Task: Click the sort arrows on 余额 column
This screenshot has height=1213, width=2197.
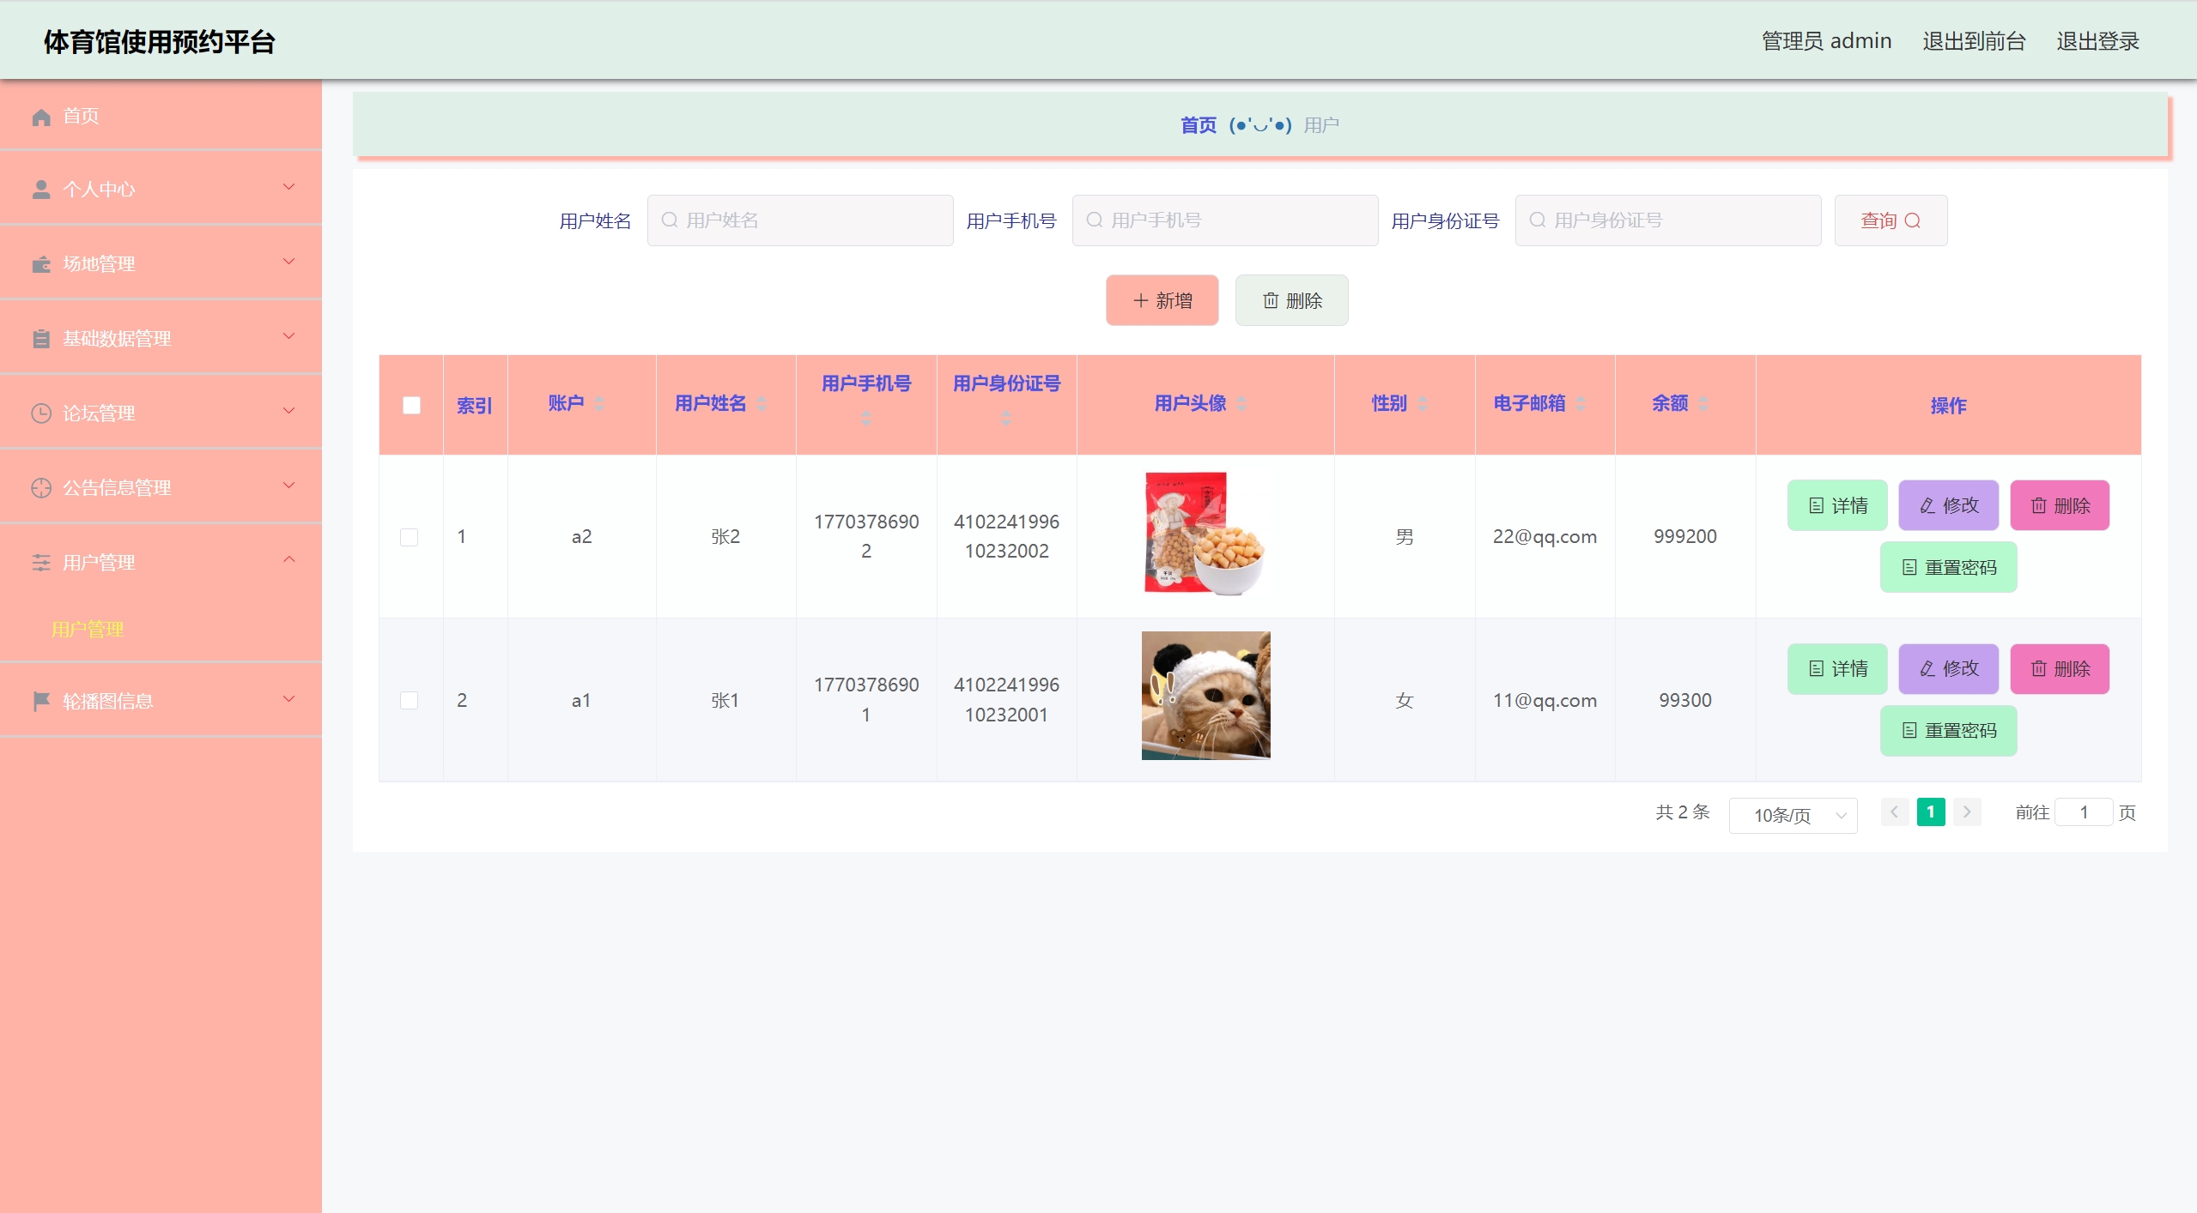Action: point(1703,403)
